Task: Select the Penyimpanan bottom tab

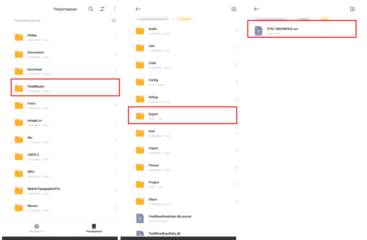Action: click(x=94, y=228)
